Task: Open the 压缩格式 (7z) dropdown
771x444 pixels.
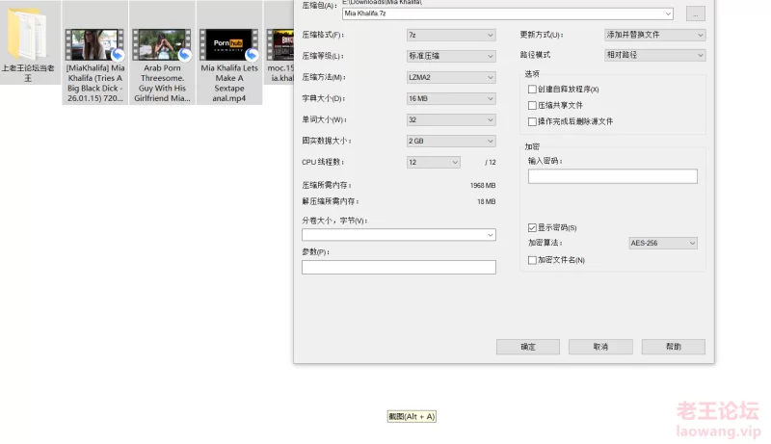Action: click(451, 35)
